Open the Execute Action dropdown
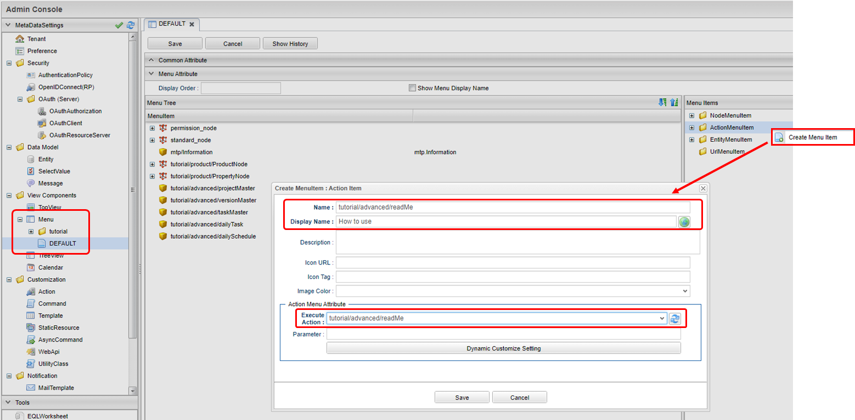The image size is (855, 420). tap(662, 318)
